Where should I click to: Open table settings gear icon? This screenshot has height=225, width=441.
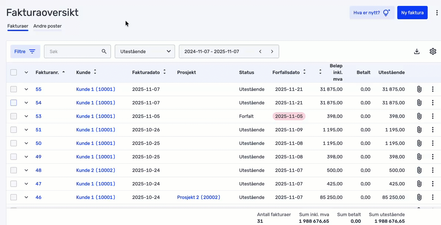click(x=433, y=51)
